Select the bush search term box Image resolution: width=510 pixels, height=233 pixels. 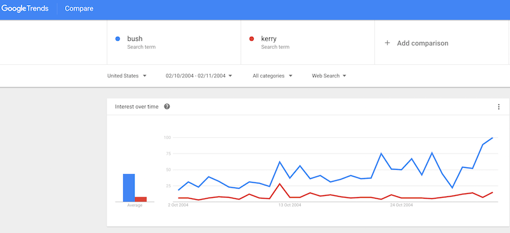point(173,43)
